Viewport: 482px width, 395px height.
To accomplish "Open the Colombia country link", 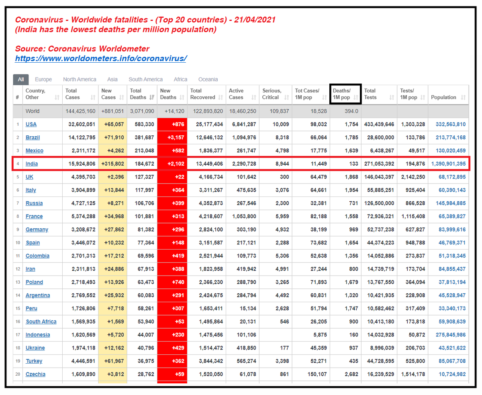I will tap(37, 256).
